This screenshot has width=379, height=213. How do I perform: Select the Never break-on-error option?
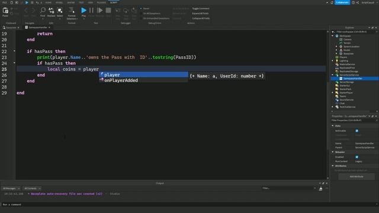pyautogui.click(x=144, y=8)
